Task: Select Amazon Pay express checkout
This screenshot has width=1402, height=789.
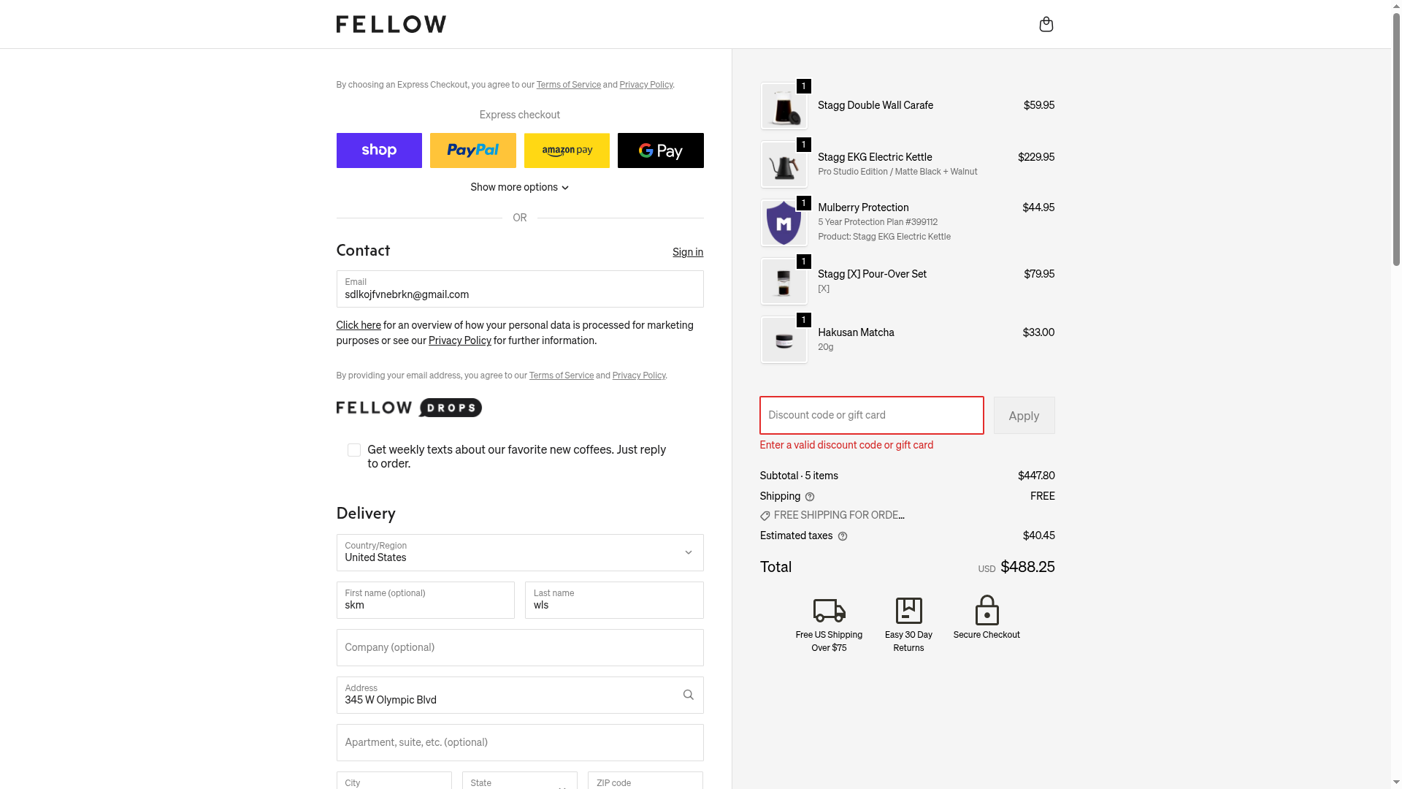Action: tap(567, 150)
